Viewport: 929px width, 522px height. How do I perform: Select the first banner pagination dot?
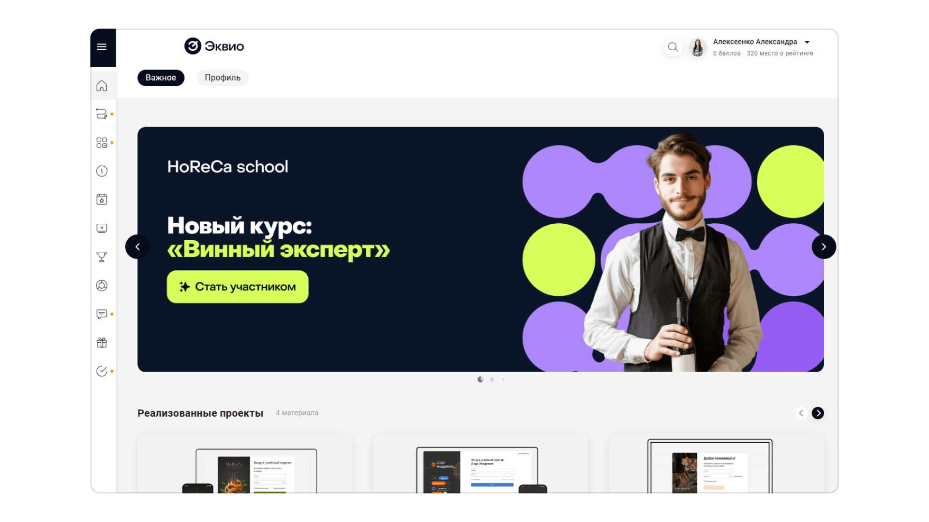click(480, 379)
